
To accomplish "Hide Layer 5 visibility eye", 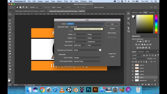I will [x=133, y=74].
